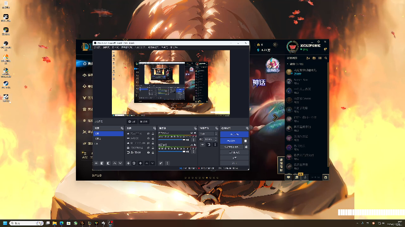Click the Studio Mode button in Controls
The image size is (405, 227).
tap(234, 152)
